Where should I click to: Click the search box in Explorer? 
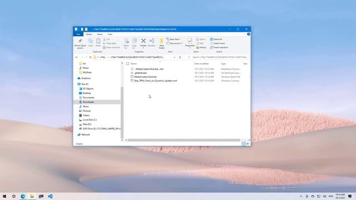217,57
